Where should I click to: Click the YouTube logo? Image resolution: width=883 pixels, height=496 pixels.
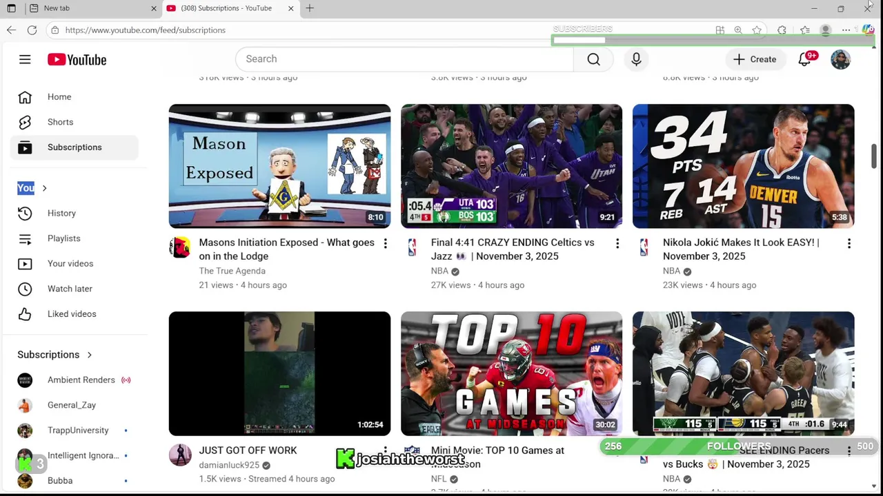(x=77, y=60)
